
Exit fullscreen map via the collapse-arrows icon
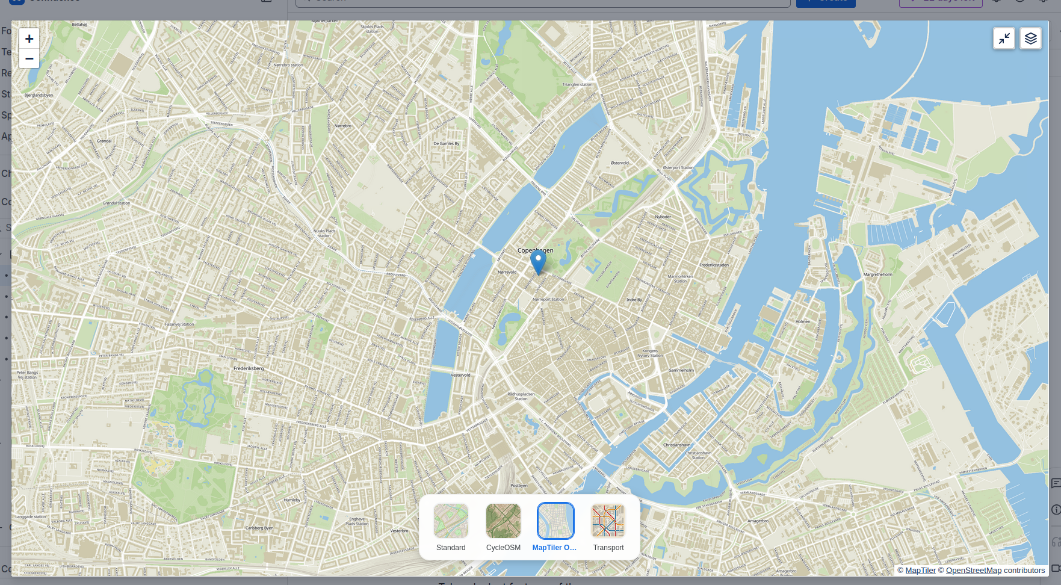tap(1003, 38)
